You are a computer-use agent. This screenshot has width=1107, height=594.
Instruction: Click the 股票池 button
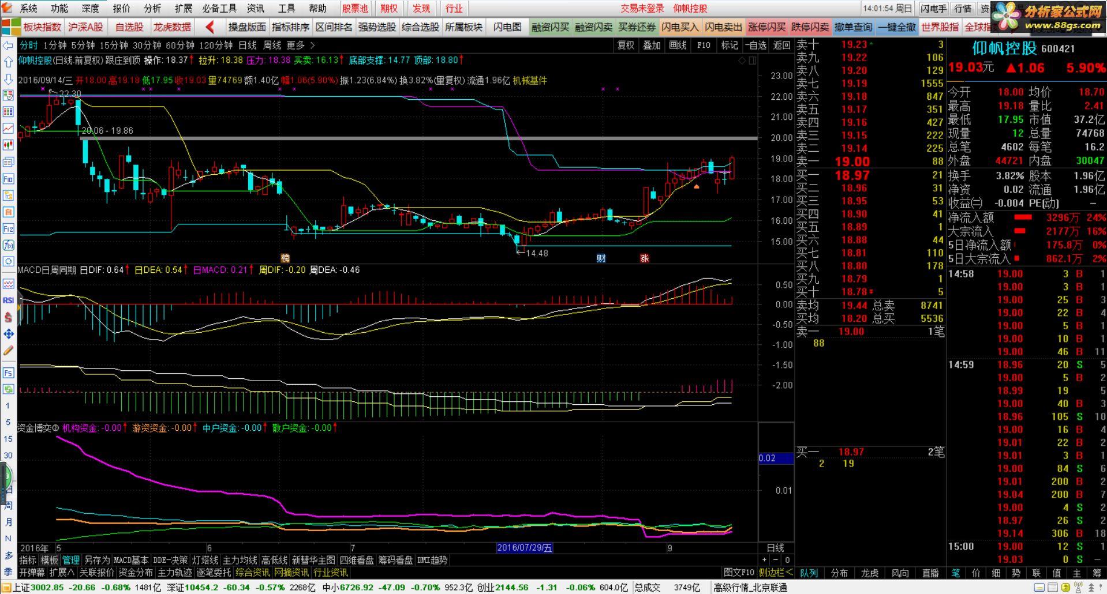[355, 8]
